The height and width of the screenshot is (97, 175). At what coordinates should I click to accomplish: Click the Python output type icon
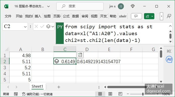point(48,27)
